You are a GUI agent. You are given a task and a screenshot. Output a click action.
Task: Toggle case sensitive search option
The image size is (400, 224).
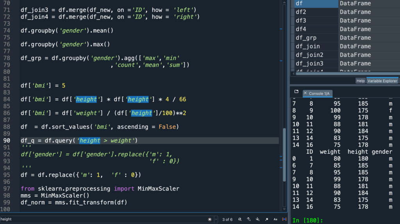pyautogui.click(x=275, y=219)
